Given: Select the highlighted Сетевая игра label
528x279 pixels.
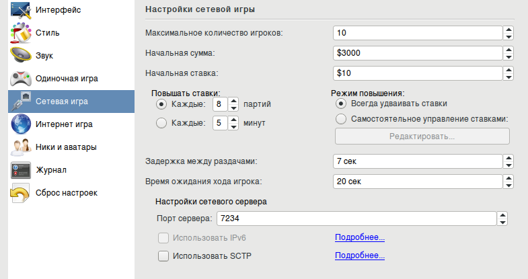Looking at the screenshot, I should pos(62,102).
